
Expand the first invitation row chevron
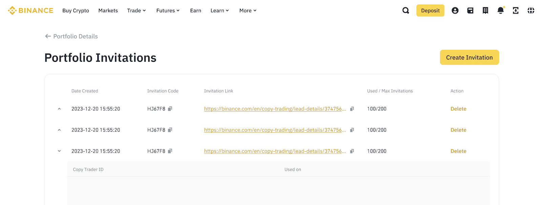[x=59, y=109]
